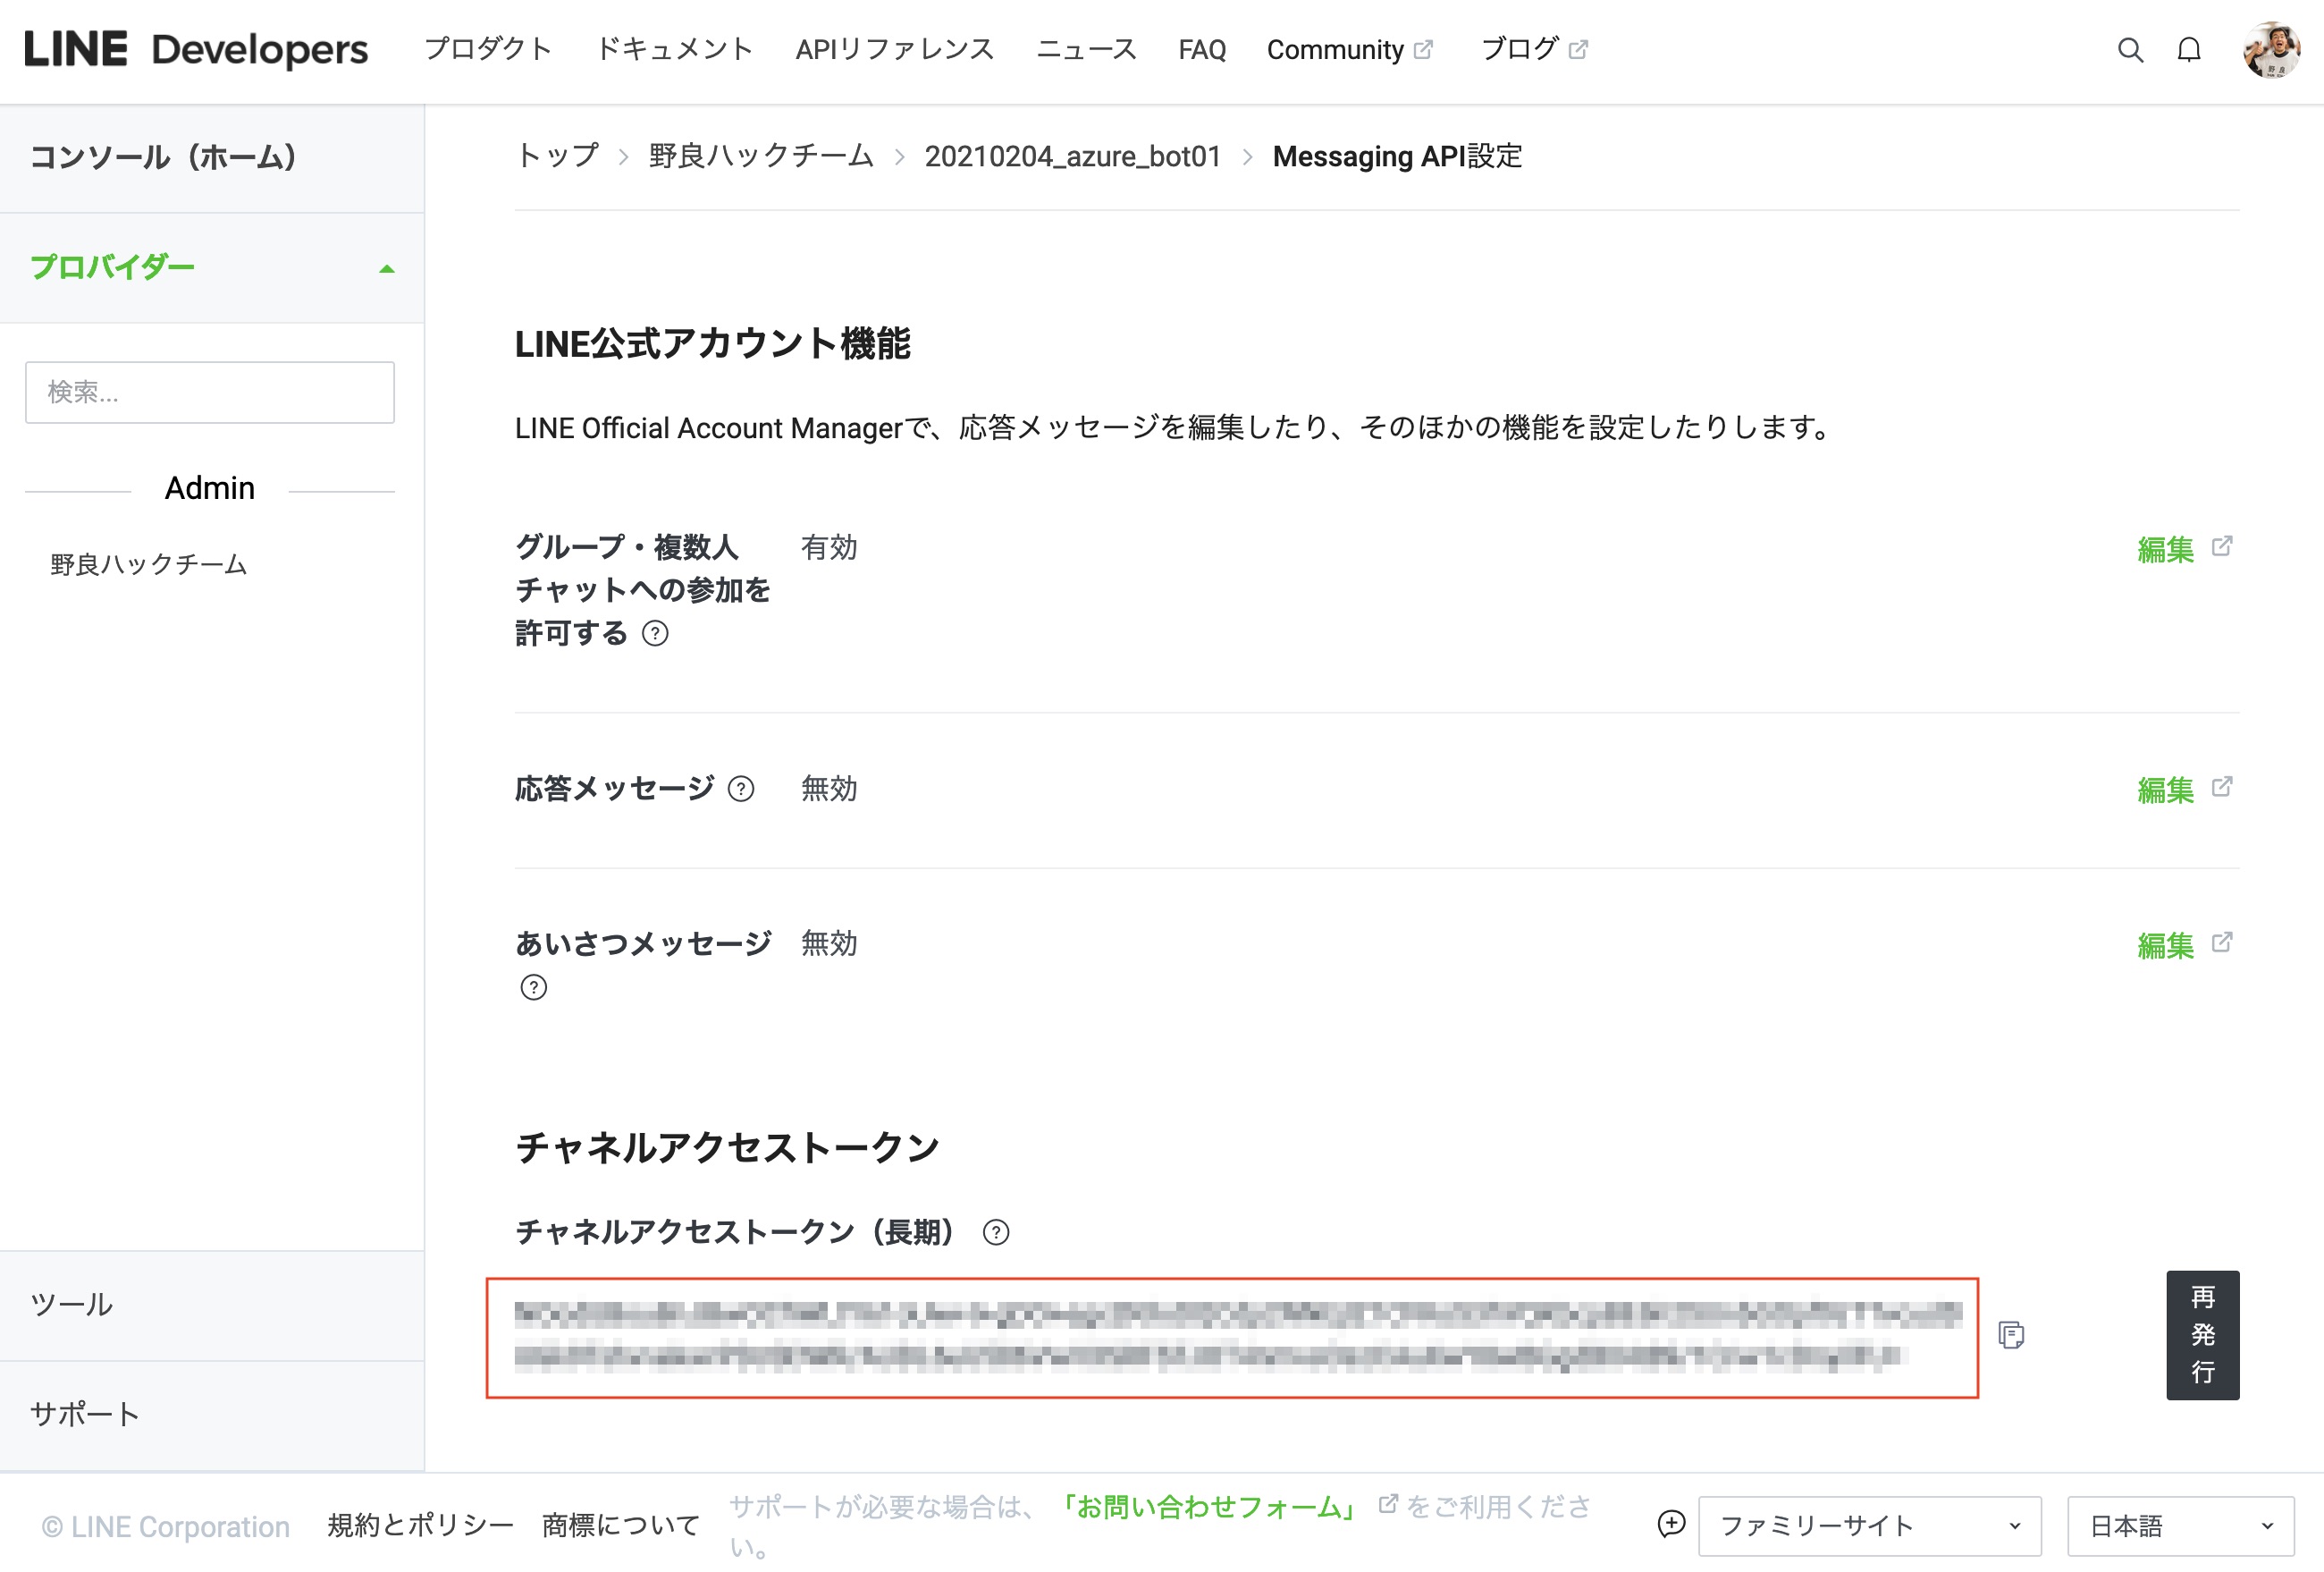Open the 日本語 language selector

click(2178, 1525)
